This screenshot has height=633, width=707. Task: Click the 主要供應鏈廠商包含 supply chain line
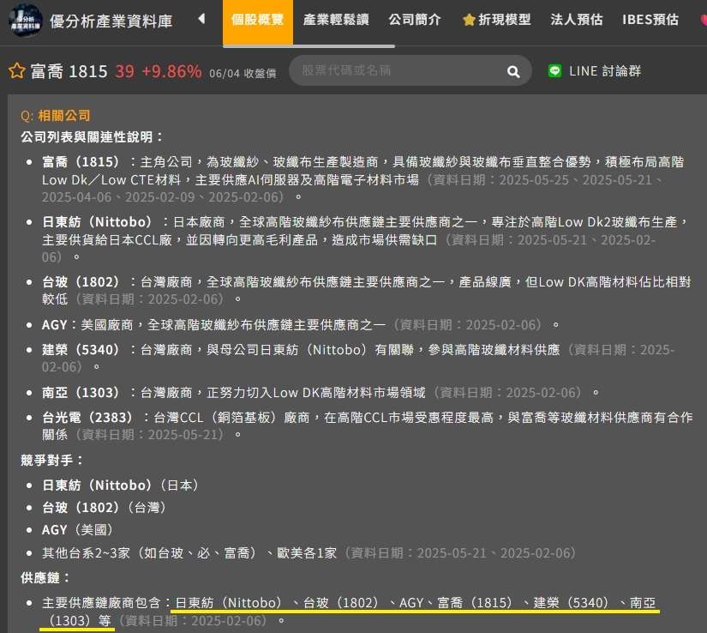[351, 612]
